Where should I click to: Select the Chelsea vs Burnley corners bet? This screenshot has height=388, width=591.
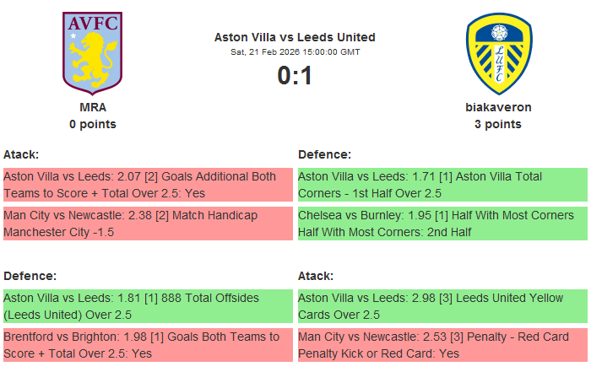coord(442,224)
